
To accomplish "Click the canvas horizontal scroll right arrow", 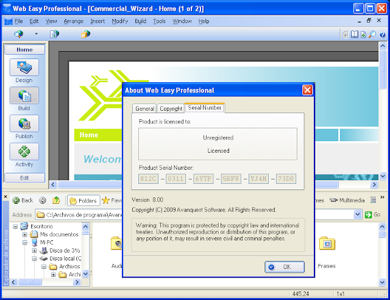I will 374,184.
